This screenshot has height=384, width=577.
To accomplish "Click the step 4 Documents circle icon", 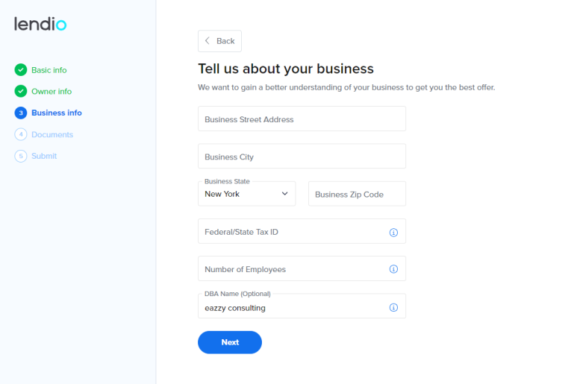I will 21,134.
